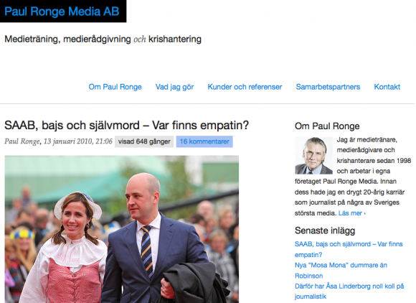Click the 'Senaste inlägg' sidebar heading

[x=325, y=230]
